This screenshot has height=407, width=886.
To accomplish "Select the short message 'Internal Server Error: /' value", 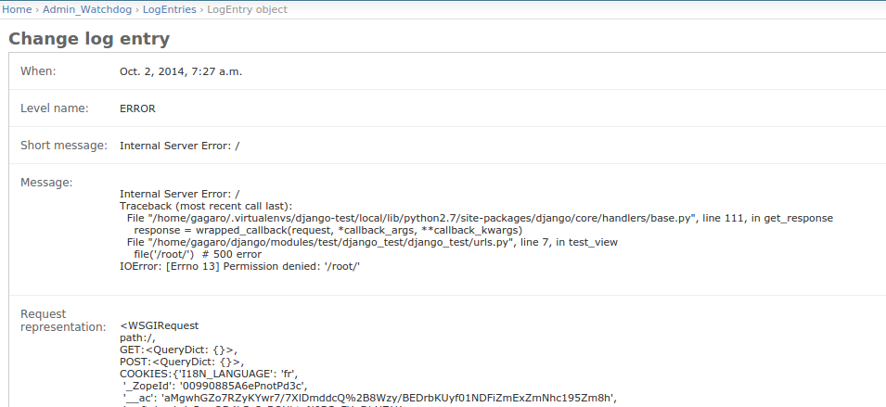I will [x=180, y=146].
